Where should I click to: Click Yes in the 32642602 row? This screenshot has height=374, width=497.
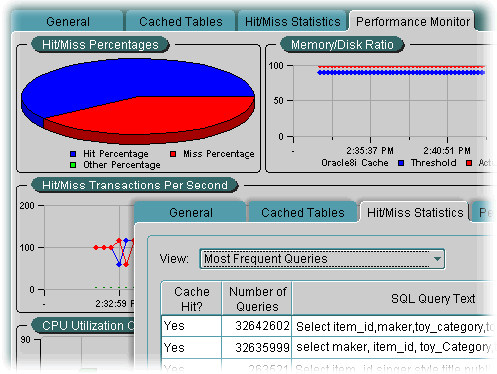[192, 326]
